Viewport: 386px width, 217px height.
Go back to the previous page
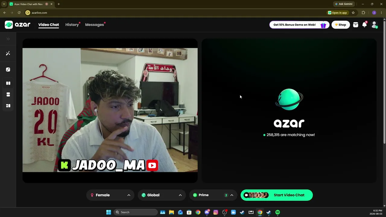tap(5, 13)
